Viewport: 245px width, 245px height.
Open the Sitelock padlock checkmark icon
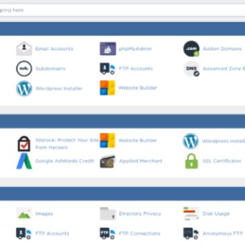tap(24, 144)
